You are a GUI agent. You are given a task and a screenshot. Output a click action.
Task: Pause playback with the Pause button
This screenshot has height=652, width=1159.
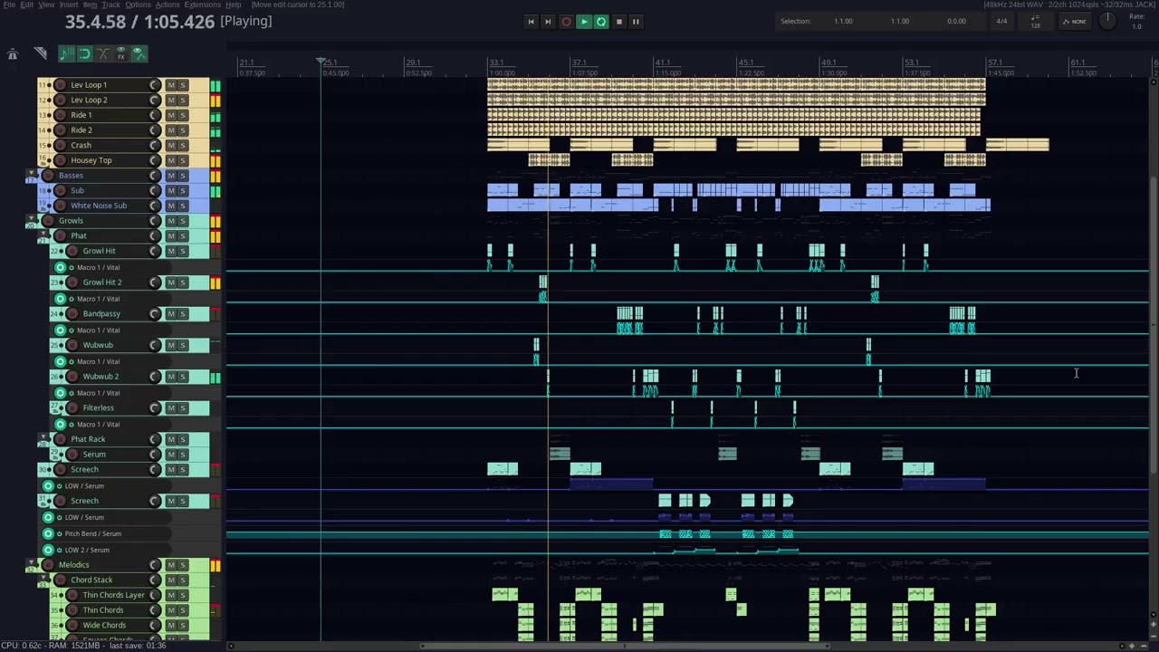coord(636,22)
